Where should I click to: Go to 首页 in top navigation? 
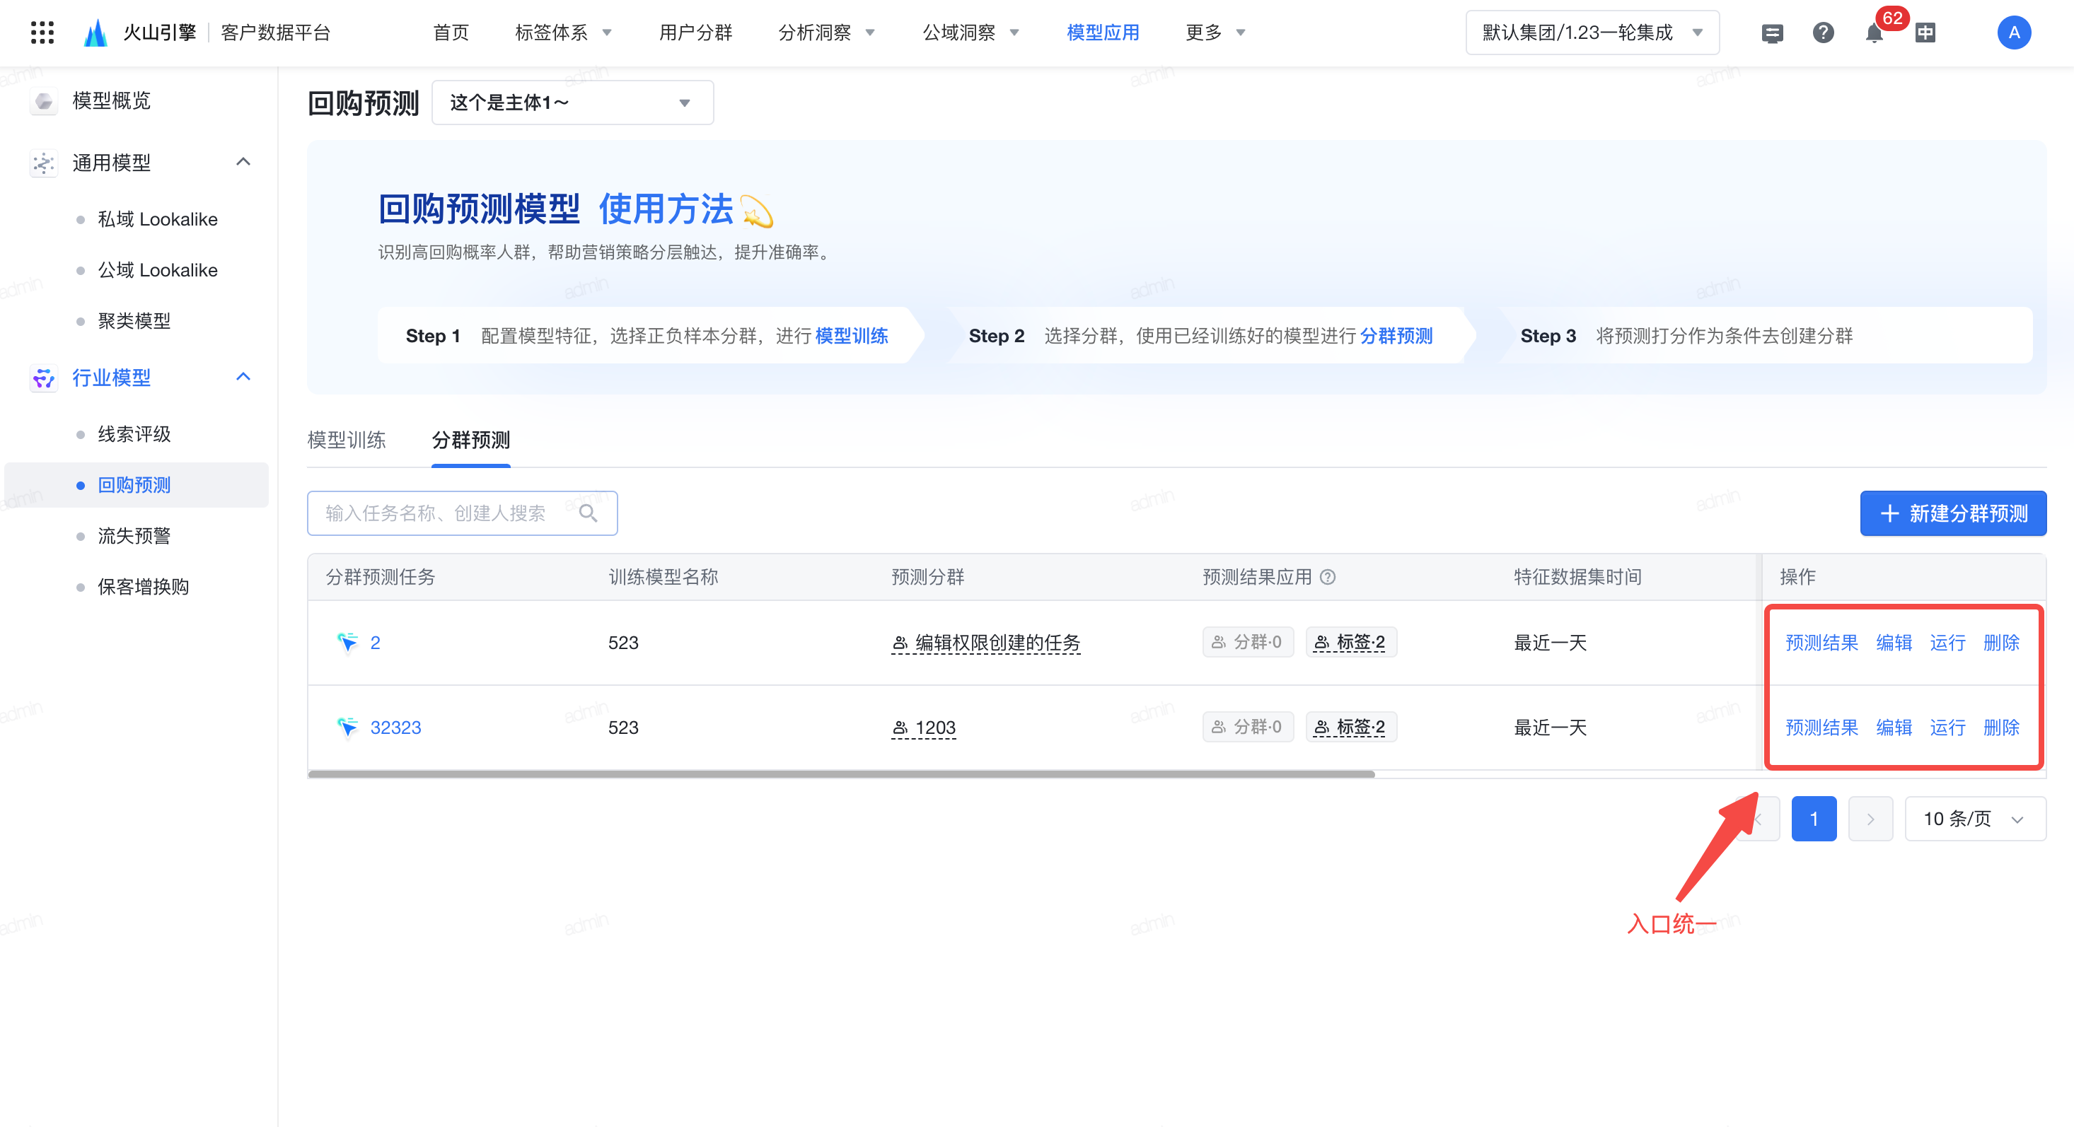(451, 33)
